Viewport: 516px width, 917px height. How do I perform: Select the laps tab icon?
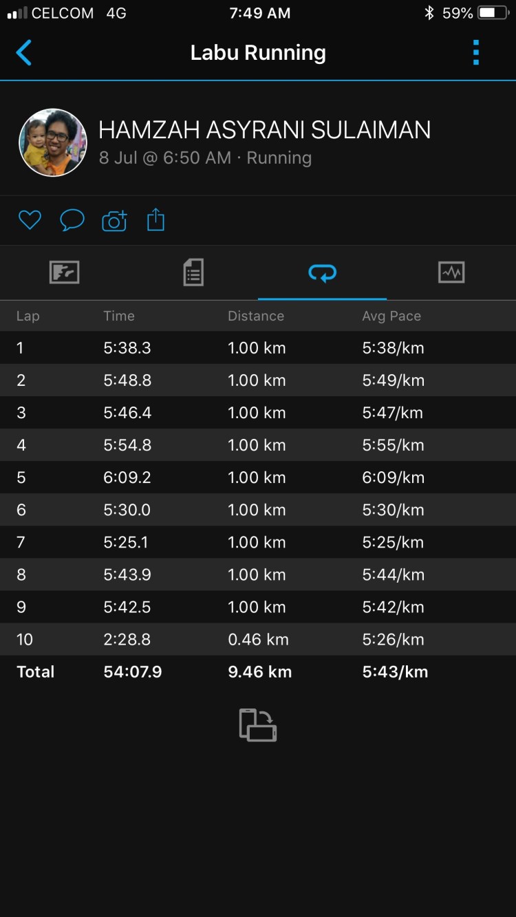(322, 273)
